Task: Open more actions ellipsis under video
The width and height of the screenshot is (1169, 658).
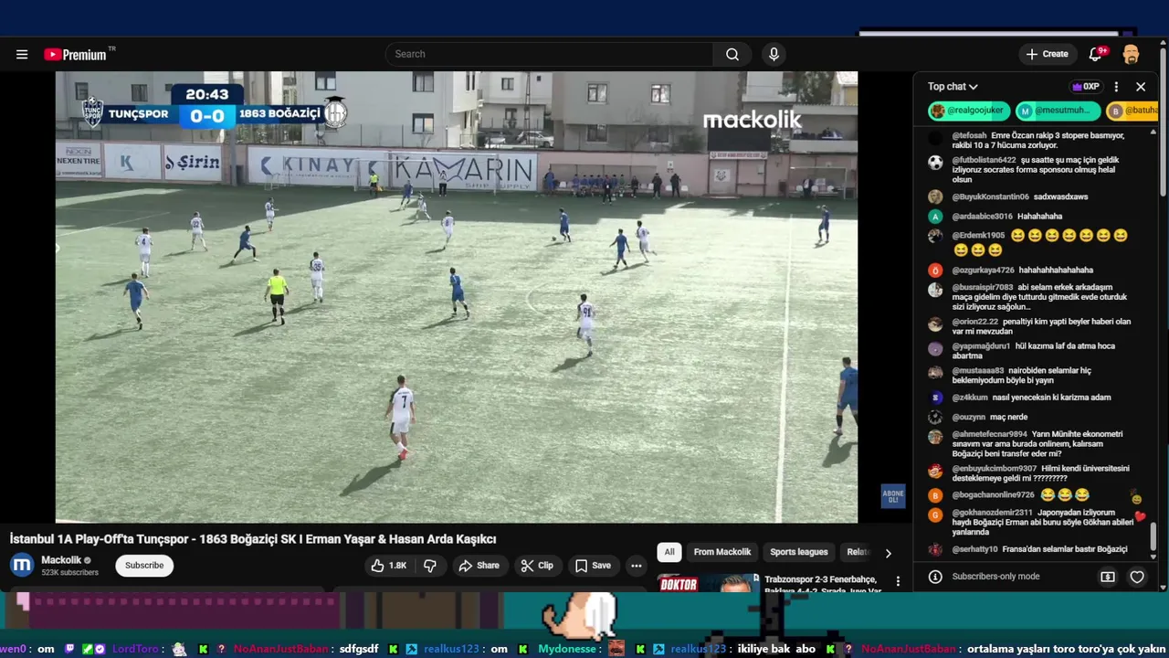Action: [x=637, y=566]
